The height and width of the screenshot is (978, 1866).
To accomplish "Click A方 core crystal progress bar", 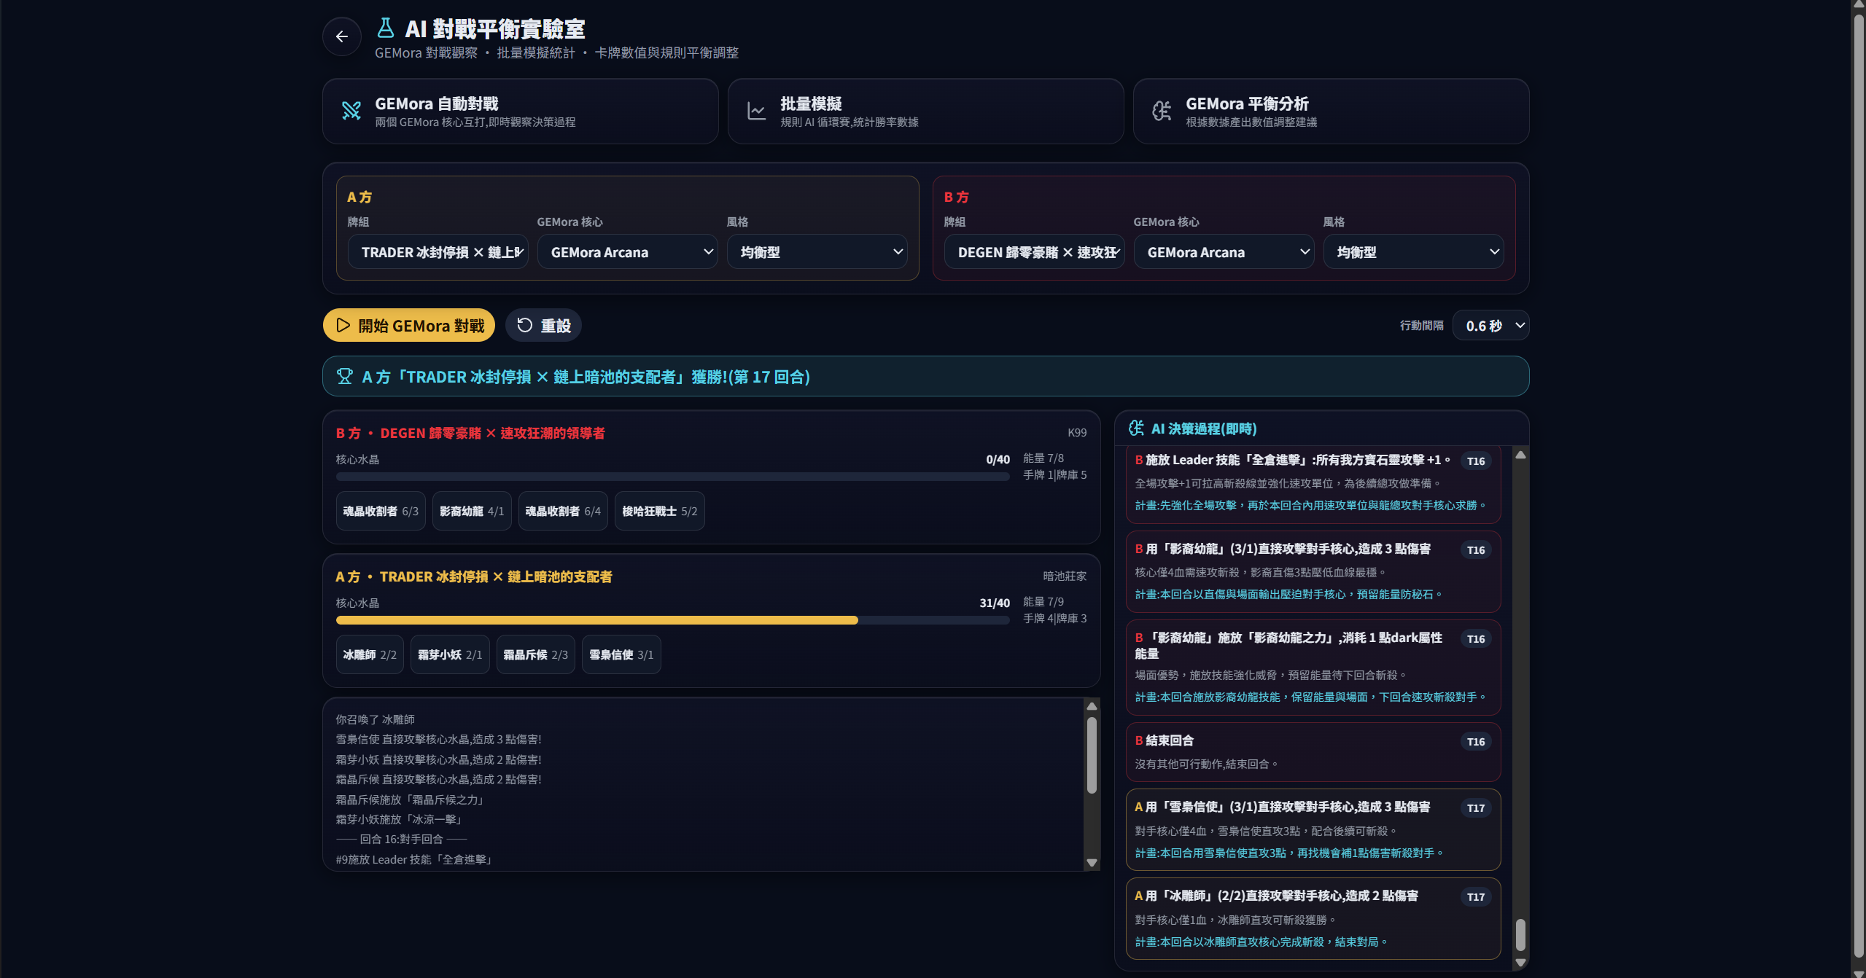I will [x=672, y=620].
